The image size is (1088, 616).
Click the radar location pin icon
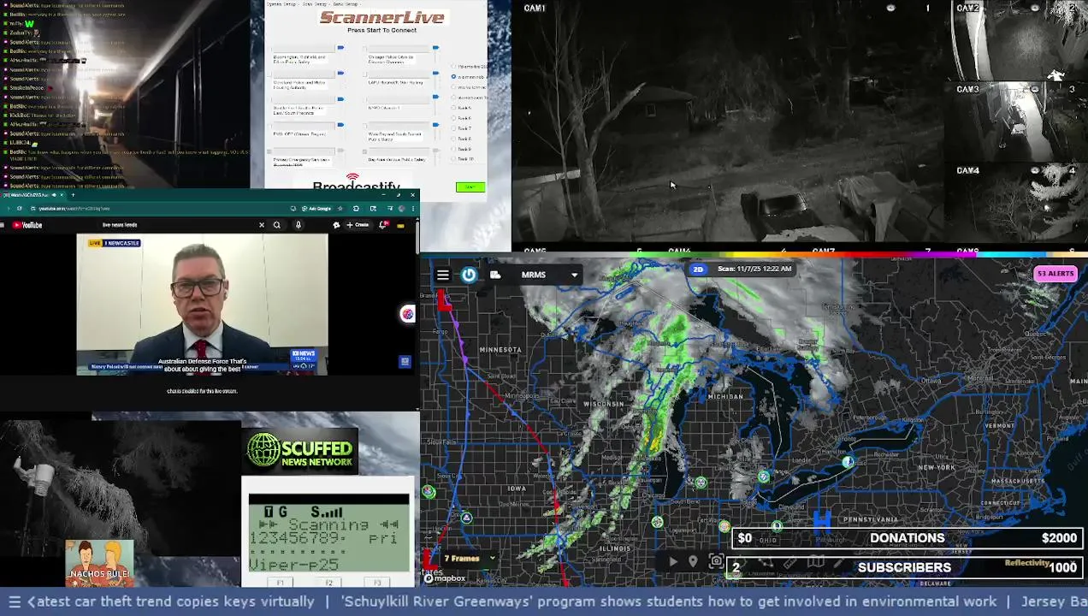click(693, 562)
